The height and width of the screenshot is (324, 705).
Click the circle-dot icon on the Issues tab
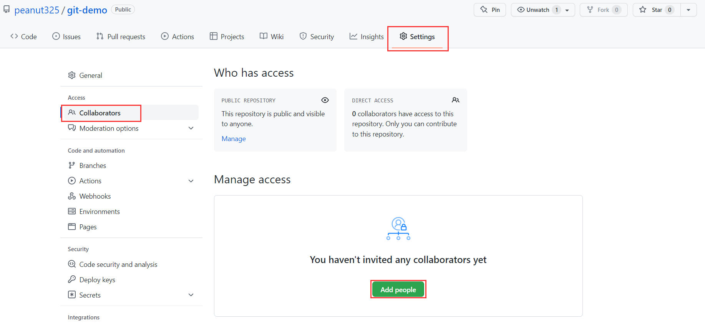coord(56,36)
